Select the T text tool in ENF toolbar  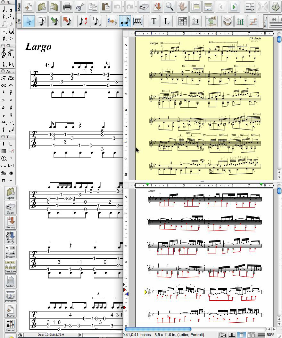(x=154, y=21)
